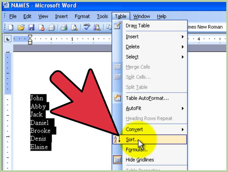Close the open Table menu

pyautogui.click(x=121, y=16)
